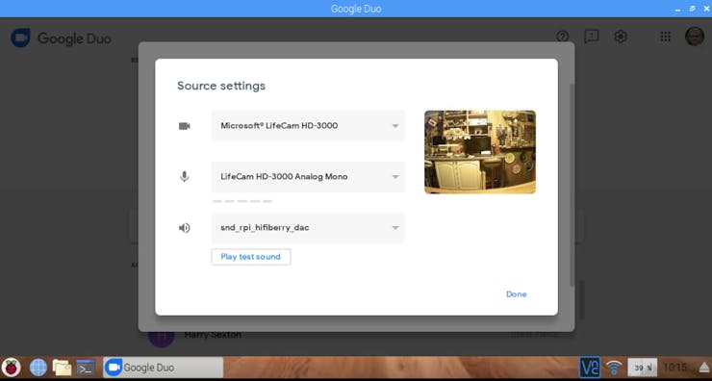Click Done to close Source settings

(517, 294)
